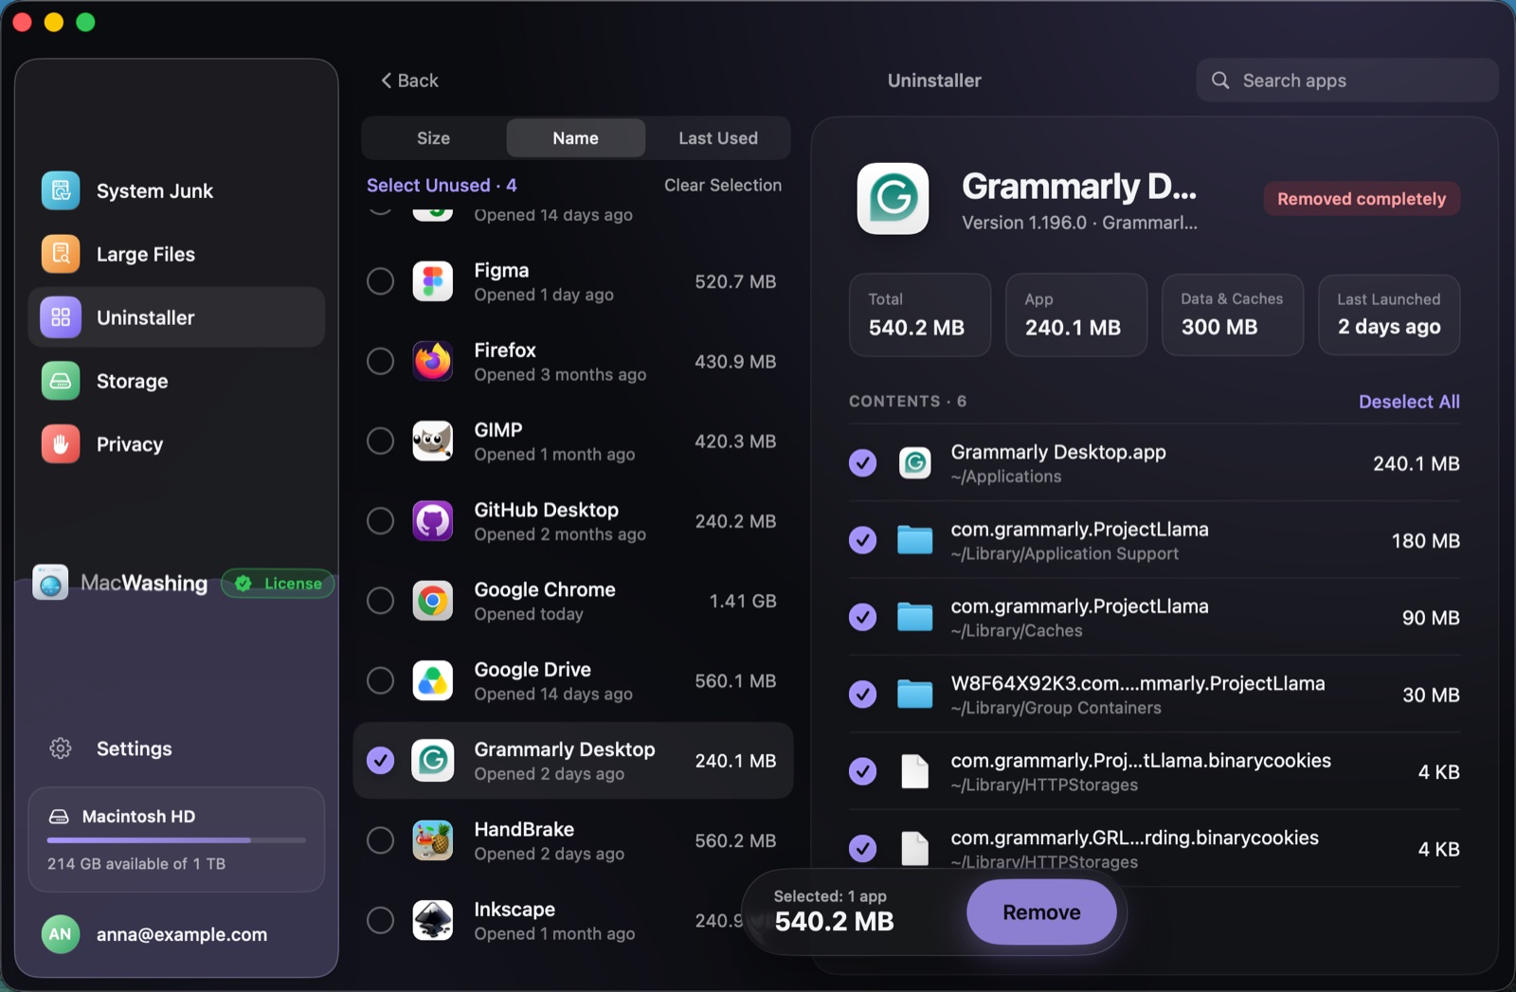
Task: Click the Inkscape app icon
Action: point(433,920)
